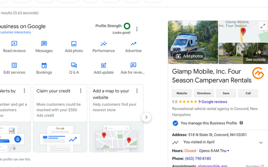Open the business profile three-dot menu
Viewport: 268px width, 167px height.
click(x=137, y=29)
